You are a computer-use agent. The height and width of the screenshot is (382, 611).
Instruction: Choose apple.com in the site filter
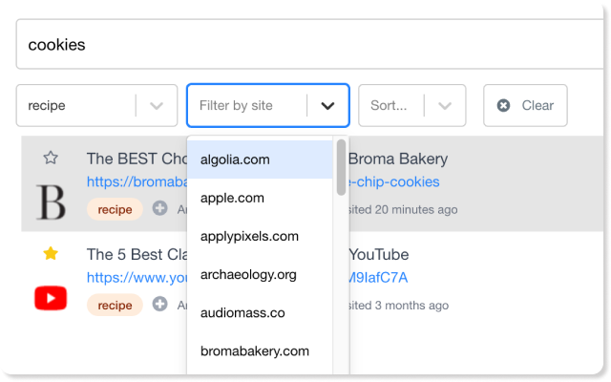click(x=260, y=198)
